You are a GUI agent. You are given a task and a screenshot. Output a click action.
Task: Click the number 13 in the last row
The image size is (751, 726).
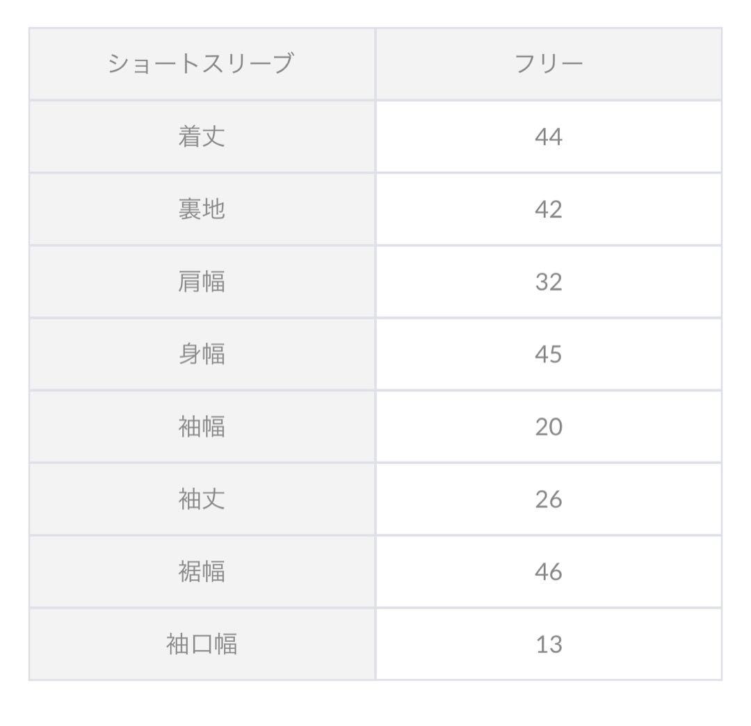[x=549, y=645]
